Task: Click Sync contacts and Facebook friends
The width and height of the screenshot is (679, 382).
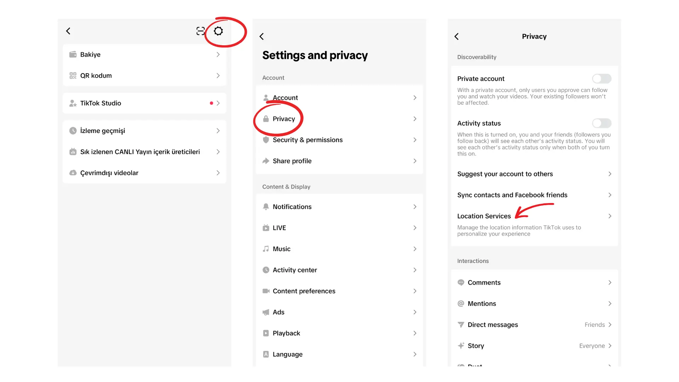Action: (534, 195)
